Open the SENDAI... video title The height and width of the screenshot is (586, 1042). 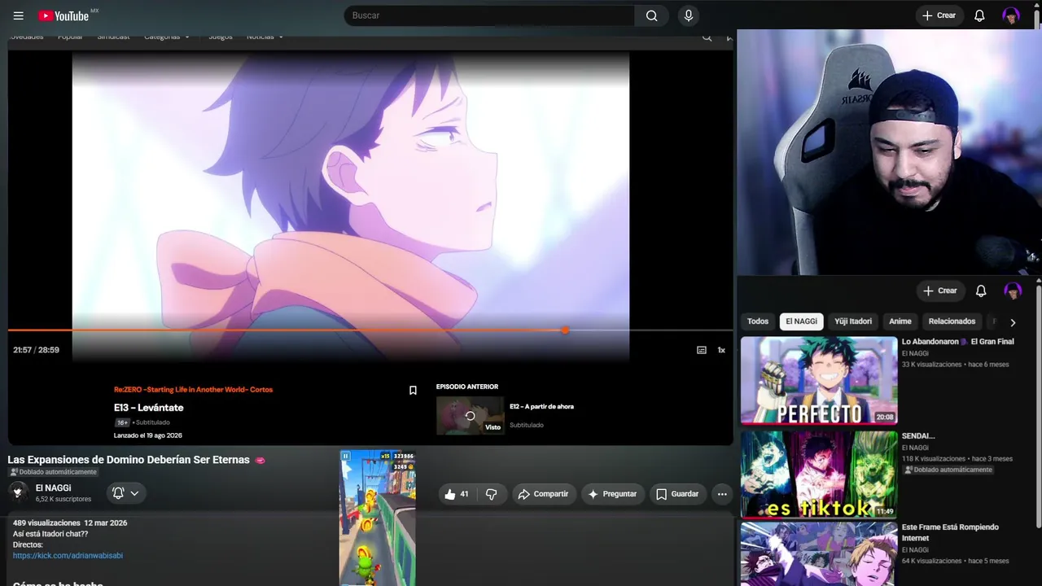pyautogui.click(x=918, y=436)
